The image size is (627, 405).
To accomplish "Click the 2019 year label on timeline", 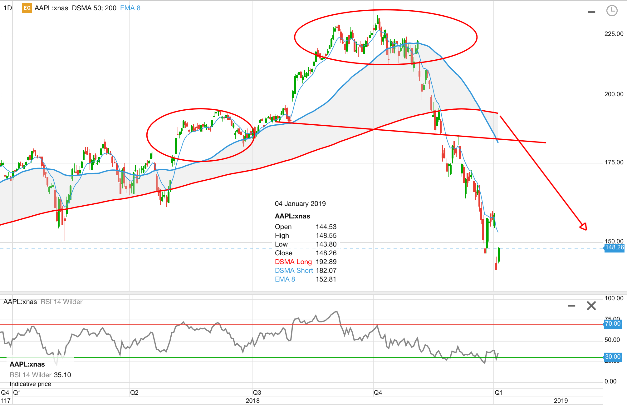I will (561, 401).
